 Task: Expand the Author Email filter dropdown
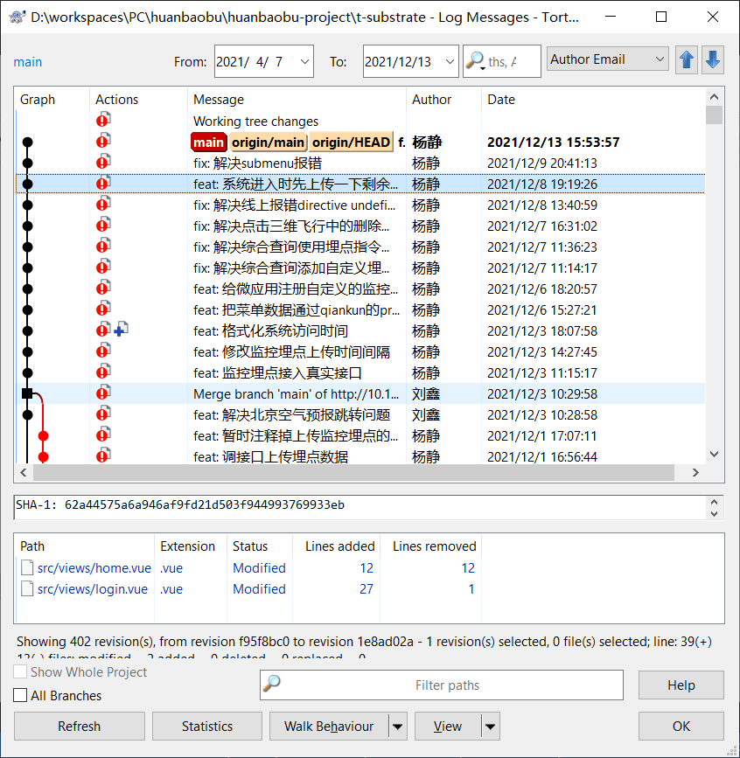(x=660, y=59)
